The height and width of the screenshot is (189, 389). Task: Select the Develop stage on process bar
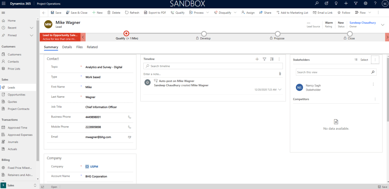coord(204,34)
